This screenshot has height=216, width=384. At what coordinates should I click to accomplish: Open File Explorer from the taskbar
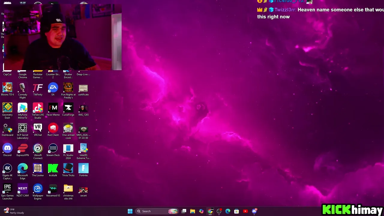coord(193,211)
